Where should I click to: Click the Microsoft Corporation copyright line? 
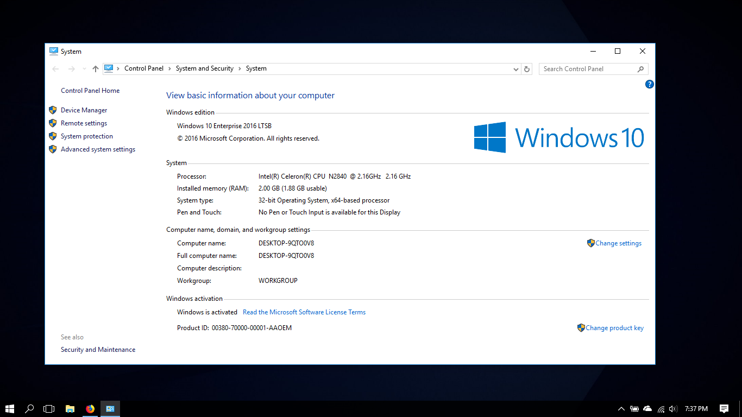point(248,138)
